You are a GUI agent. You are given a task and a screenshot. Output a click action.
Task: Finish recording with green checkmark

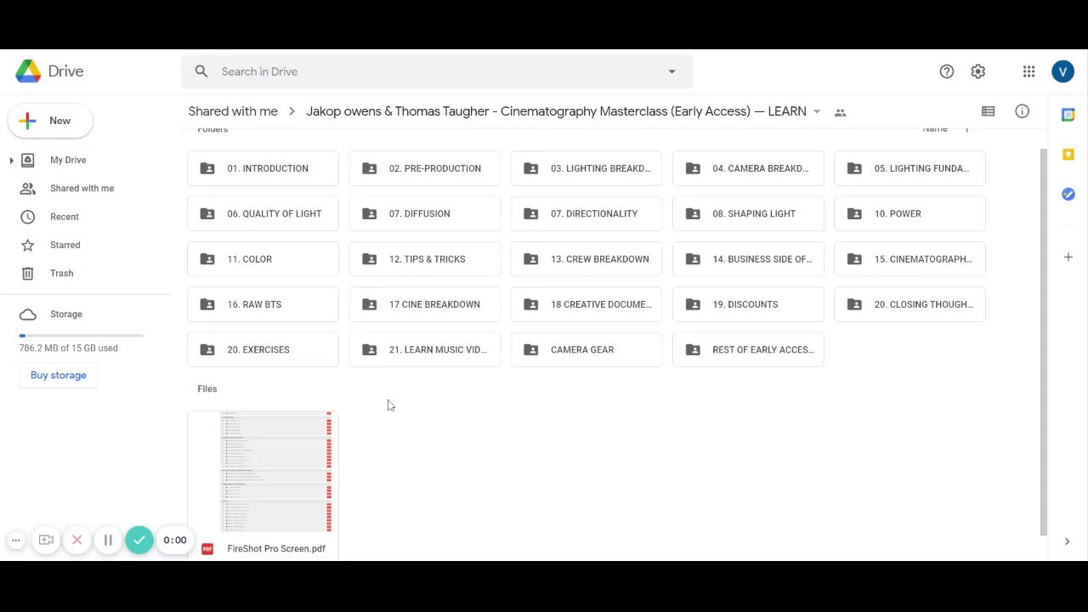[x=139, y=540]
